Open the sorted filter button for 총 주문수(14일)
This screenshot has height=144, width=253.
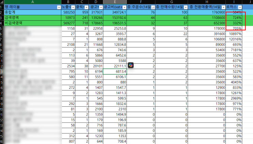pyautogui.click(x=153, y=7)
